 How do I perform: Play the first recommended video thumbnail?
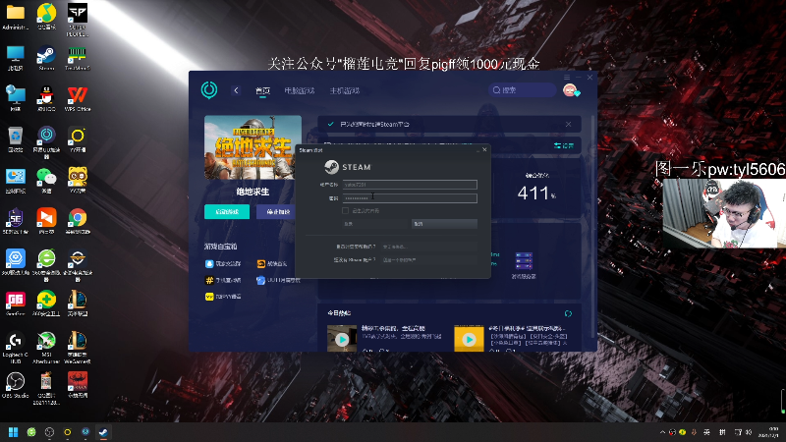click(342, 339)
